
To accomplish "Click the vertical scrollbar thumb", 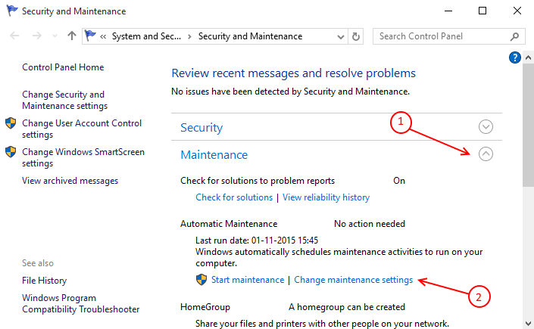I will [528, 125].
